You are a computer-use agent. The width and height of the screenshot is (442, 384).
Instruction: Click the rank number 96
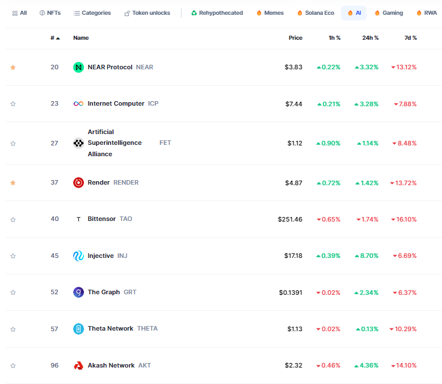point(54,365)
